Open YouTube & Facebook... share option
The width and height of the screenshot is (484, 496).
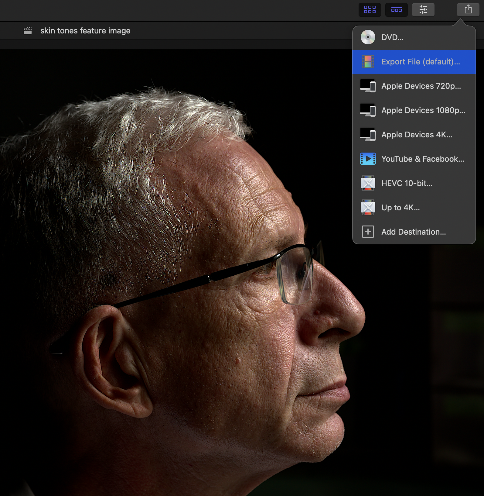422,159
